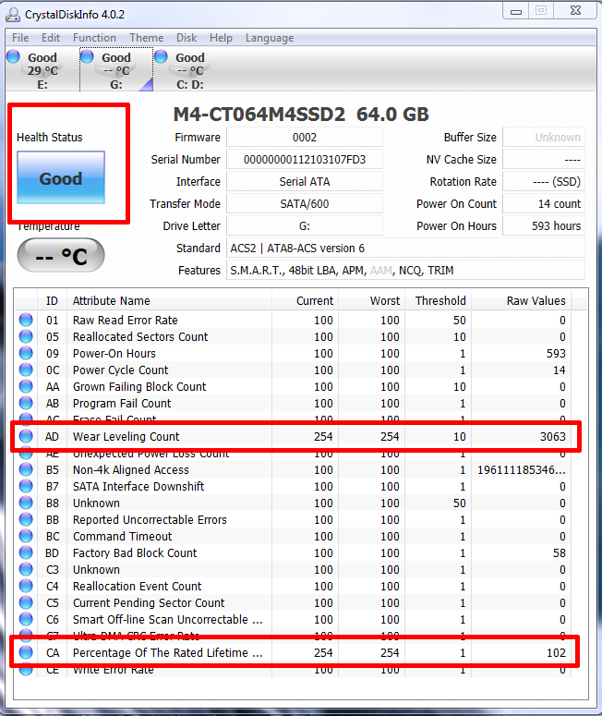Select the G: drive tab
This screenshot has height=716, width=602.
(x=116, y=69)
